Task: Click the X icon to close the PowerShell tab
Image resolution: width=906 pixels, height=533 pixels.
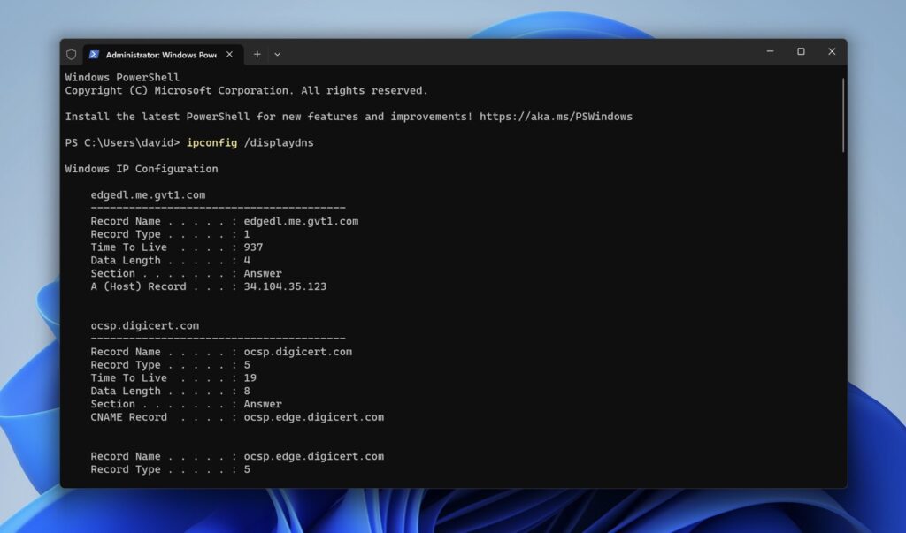Action: coord(227,54)
